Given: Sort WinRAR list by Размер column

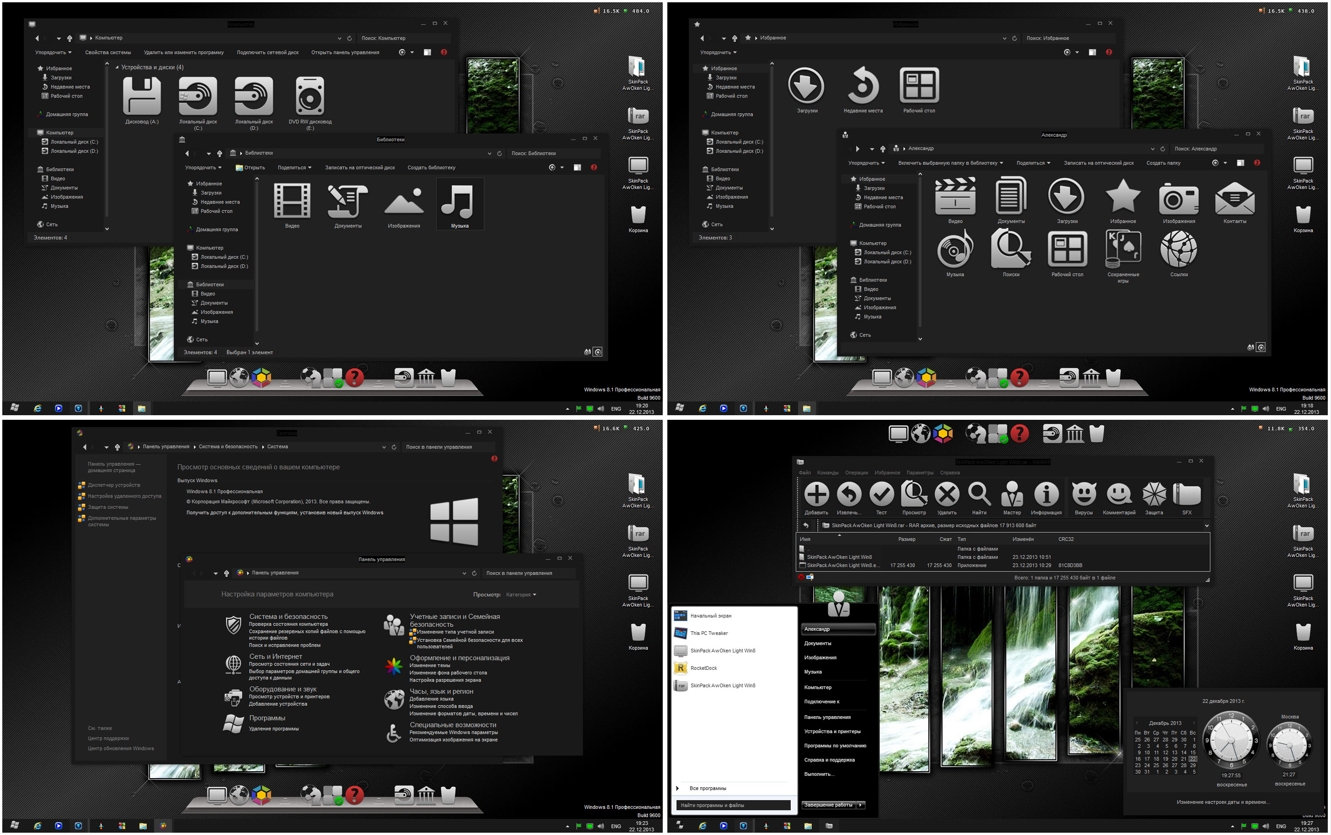Looking at the screenshot, I should (x=906, y=539).
